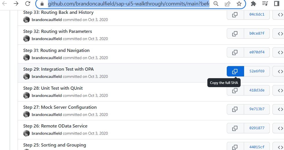284x150 pixels.
Task: Open brandoncaulfield profile on Step 27 commit
Action: point(47,115)
